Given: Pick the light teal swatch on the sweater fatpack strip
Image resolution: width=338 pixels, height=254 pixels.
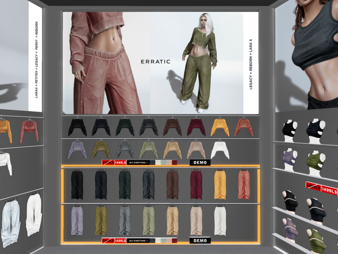Looking at the screenshot, I should [x=163, y=162].
